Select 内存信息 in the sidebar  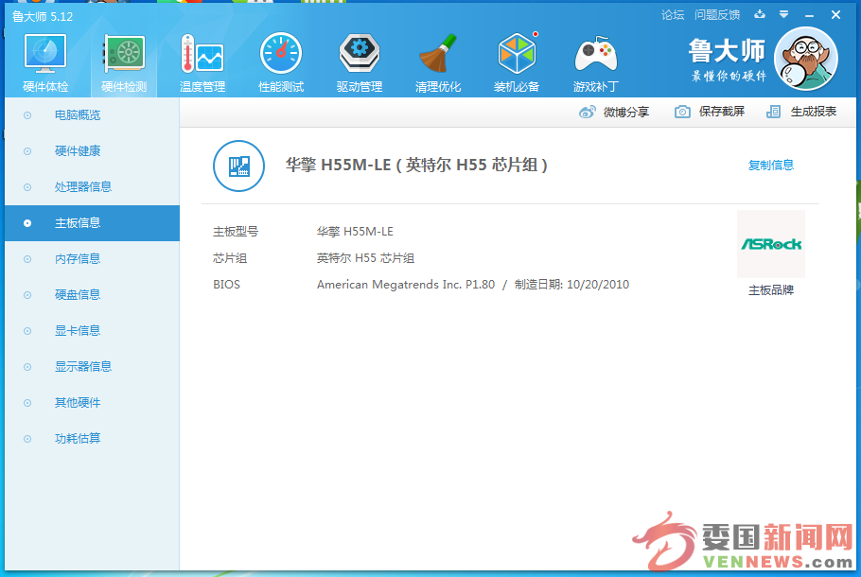(x=92, y=259)
